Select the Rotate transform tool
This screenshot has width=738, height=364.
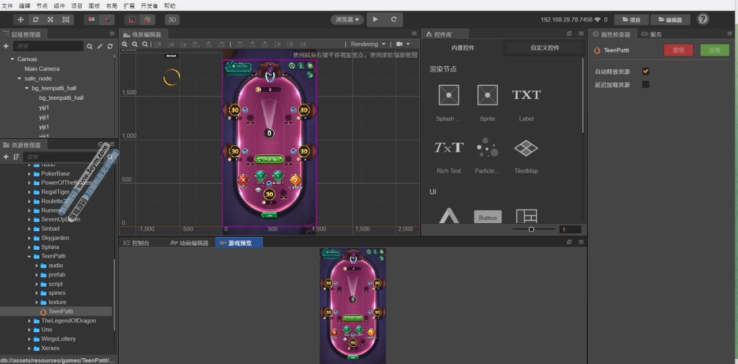pyautogui.click(x=36, y=20)
